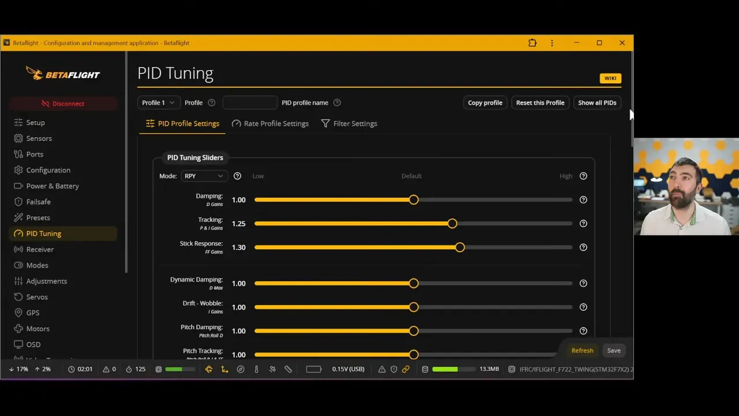Click the extensions puzzle icon in title bar

532,43
